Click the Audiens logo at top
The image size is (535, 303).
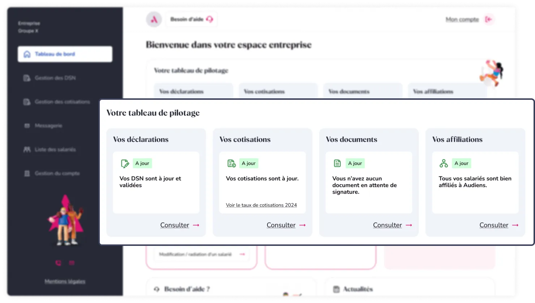tap(154, 20)
